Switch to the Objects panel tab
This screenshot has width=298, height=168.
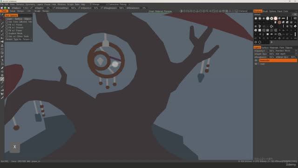[289, 48]
